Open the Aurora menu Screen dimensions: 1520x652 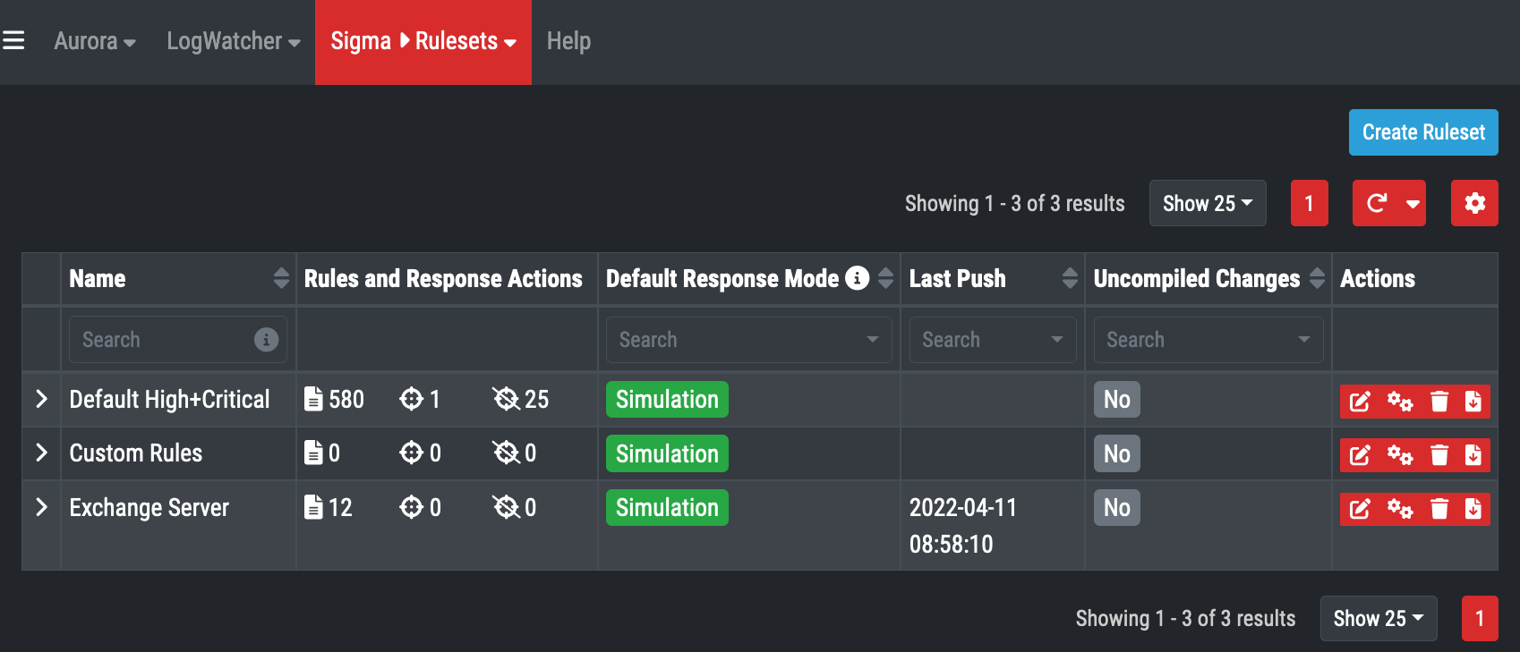click(x=94, y=41)
